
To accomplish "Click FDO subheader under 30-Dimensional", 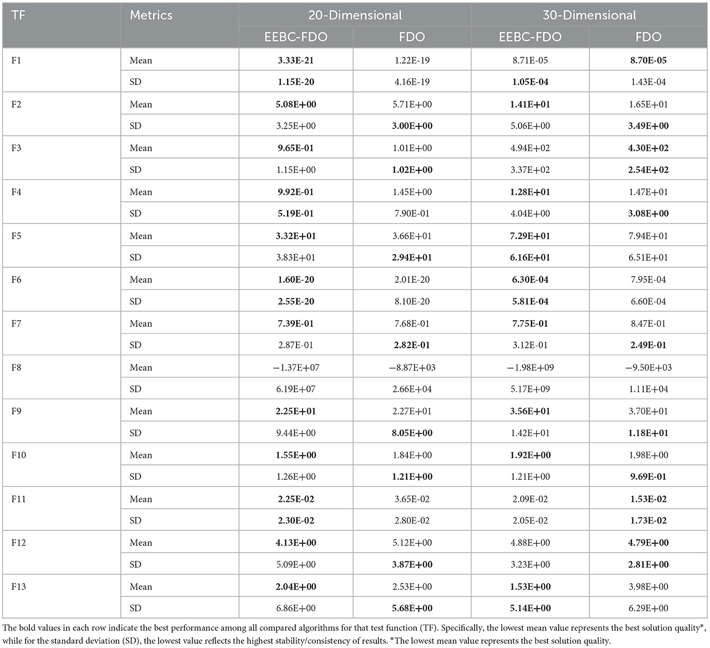I will click(x=648, y=37).
